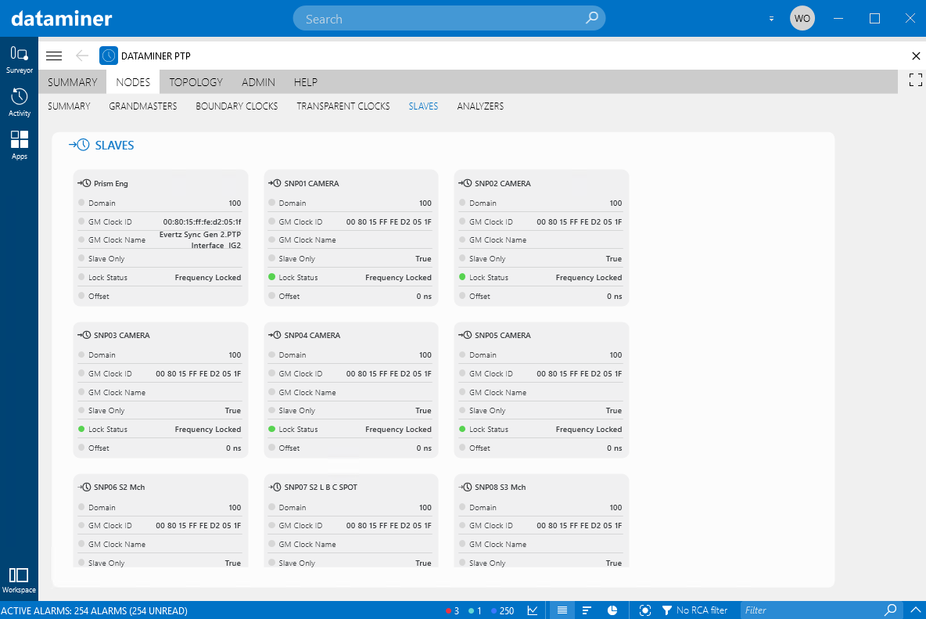The width and height of the screenshot is (926, 619).
Task: Open the TRANSPARENT CLOCKS subtab
Action: point(343,106)
